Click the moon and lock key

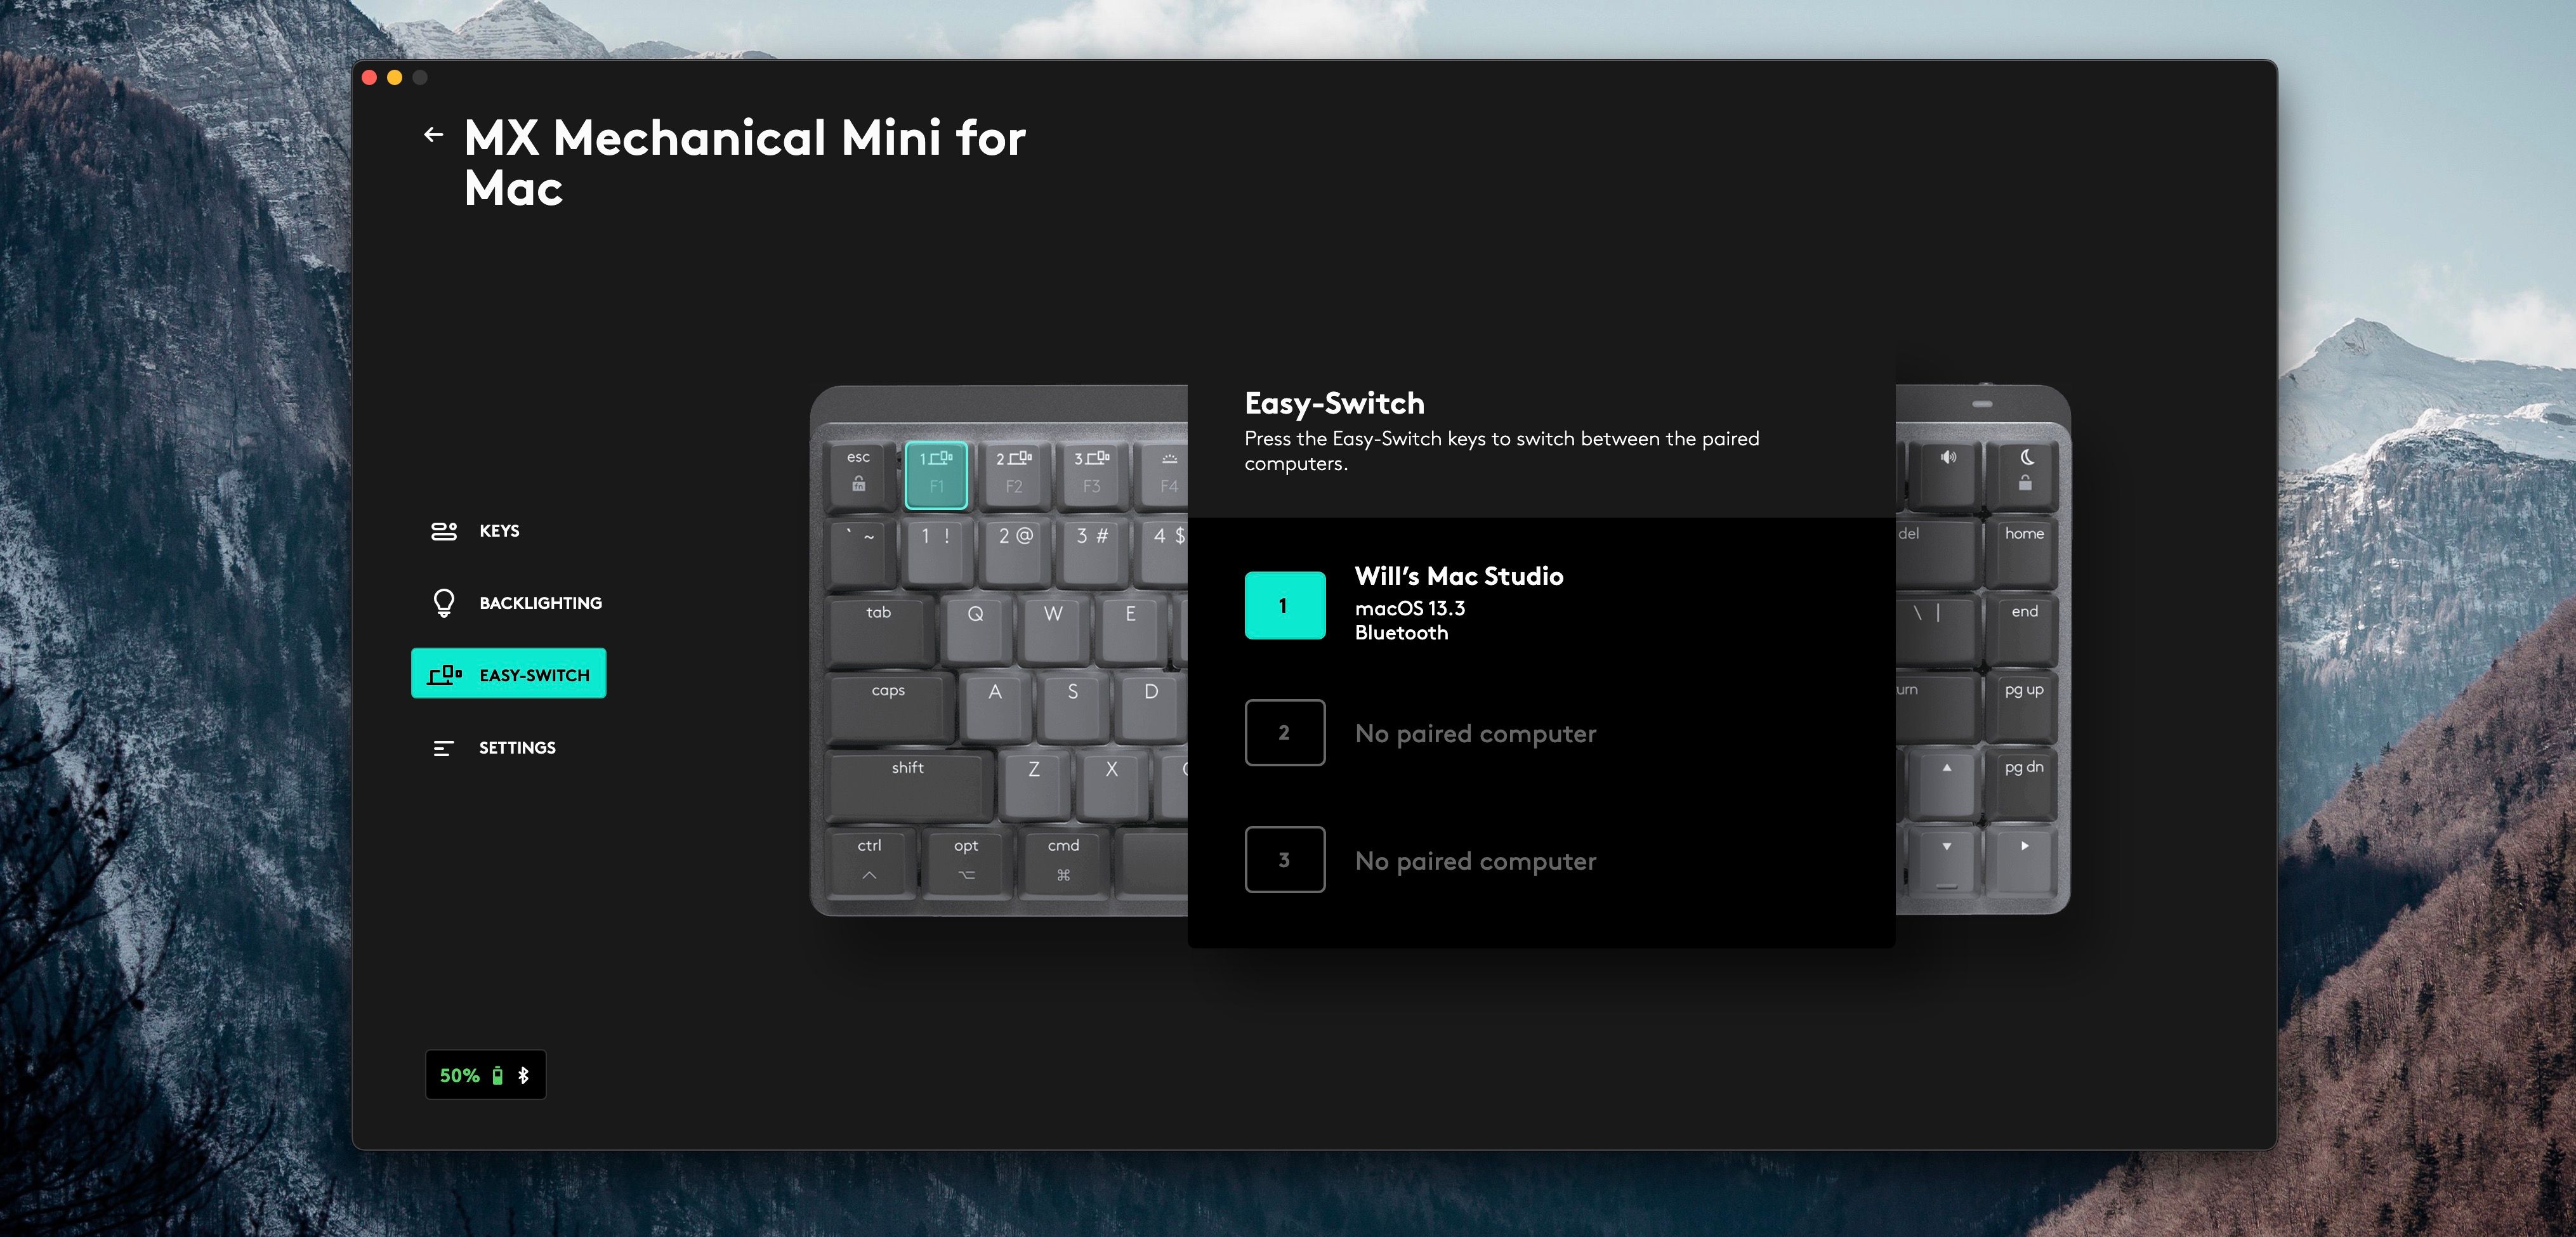tap(2025, 471)
